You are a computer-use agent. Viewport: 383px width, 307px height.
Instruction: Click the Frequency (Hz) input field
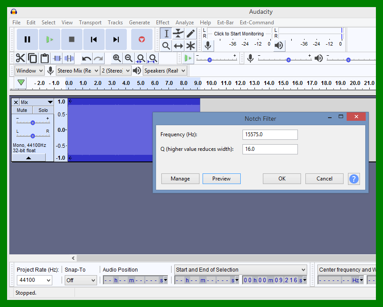pos(270,134)
